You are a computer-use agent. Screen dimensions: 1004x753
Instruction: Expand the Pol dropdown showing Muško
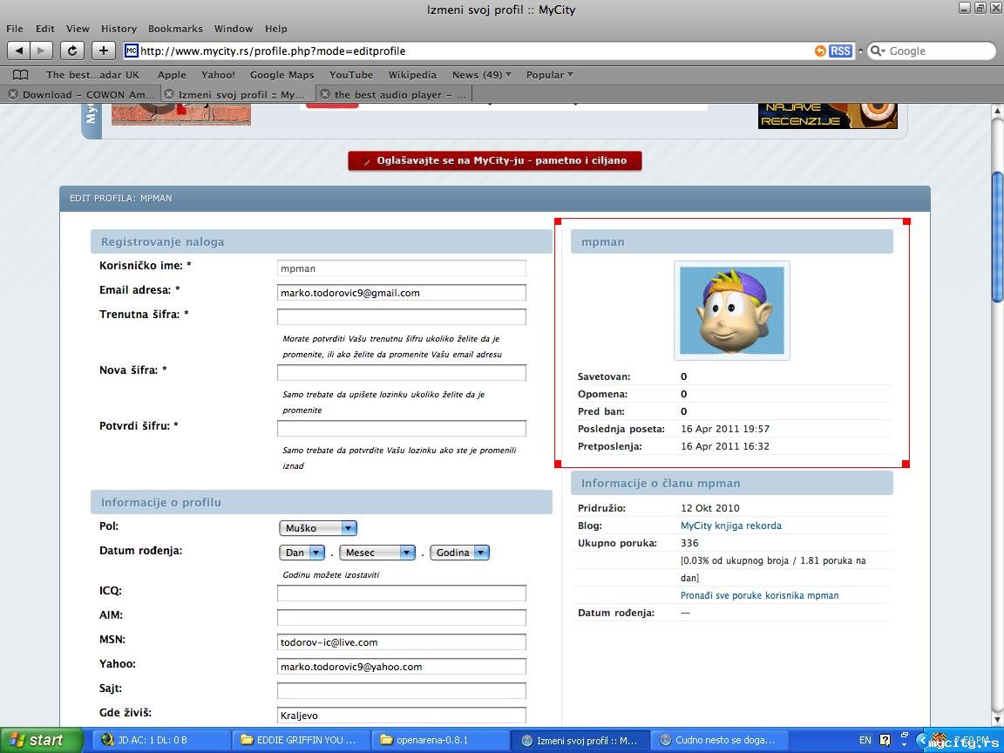[317, 528]
